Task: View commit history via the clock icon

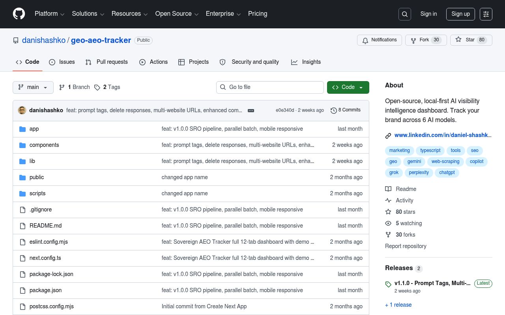Action: coord(334,110)
